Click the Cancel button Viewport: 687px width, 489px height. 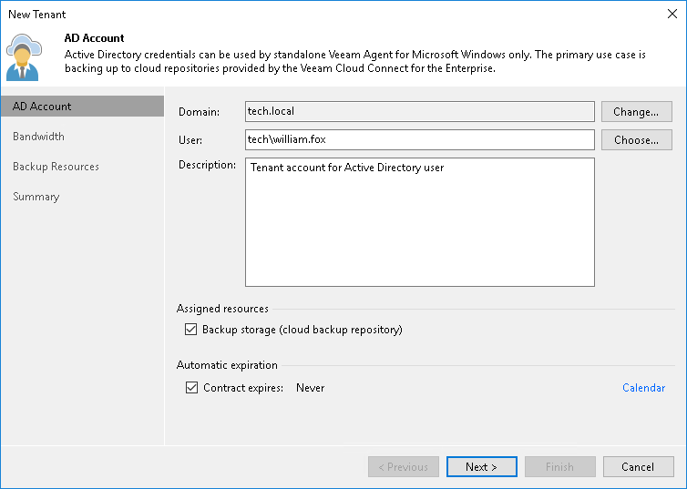pos(638,466)
